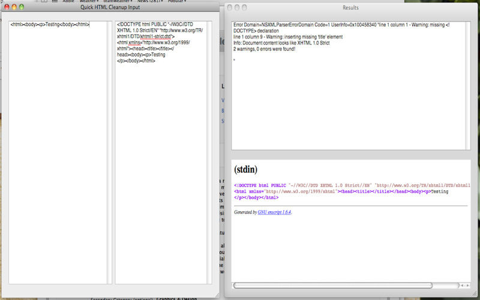Screen dimensions: 480x300
Task: Click the "Error Domain=NSXMLParserErrorDomain" line
Action: [x=341, y=25]
